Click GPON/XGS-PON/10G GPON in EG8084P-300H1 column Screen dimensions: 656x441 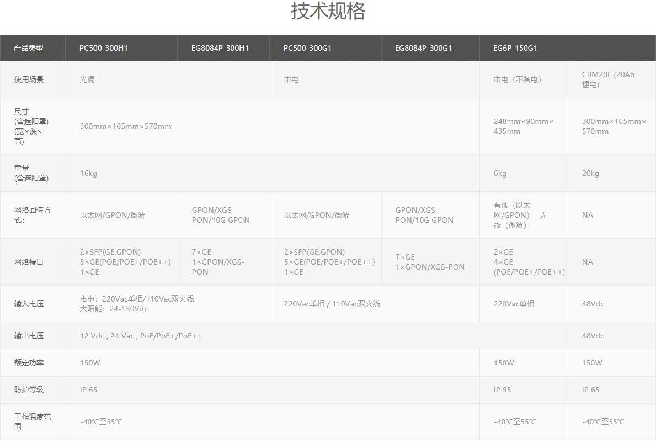tap(224, 215)
